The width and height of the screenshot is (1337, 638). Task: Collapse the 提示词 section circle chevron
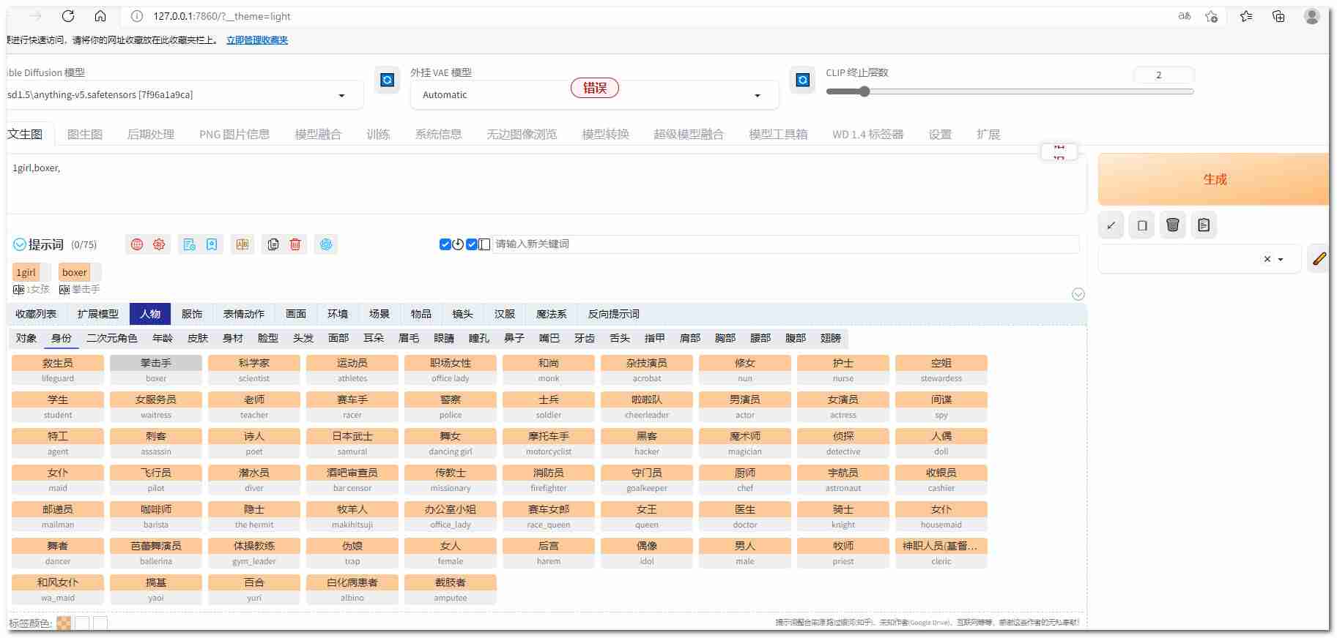(x=20, y=244)
